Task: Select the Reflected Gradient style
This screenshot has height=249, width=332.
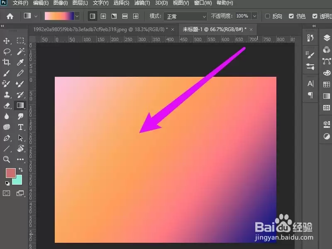Action: point(125,16)
